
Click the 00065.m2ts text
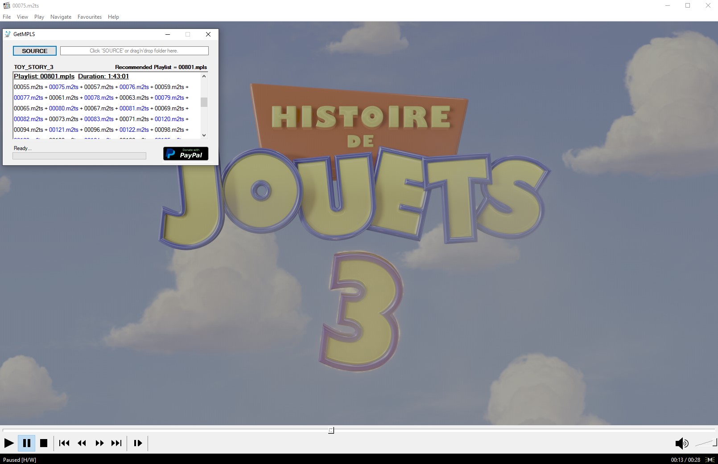click(29, 108)
